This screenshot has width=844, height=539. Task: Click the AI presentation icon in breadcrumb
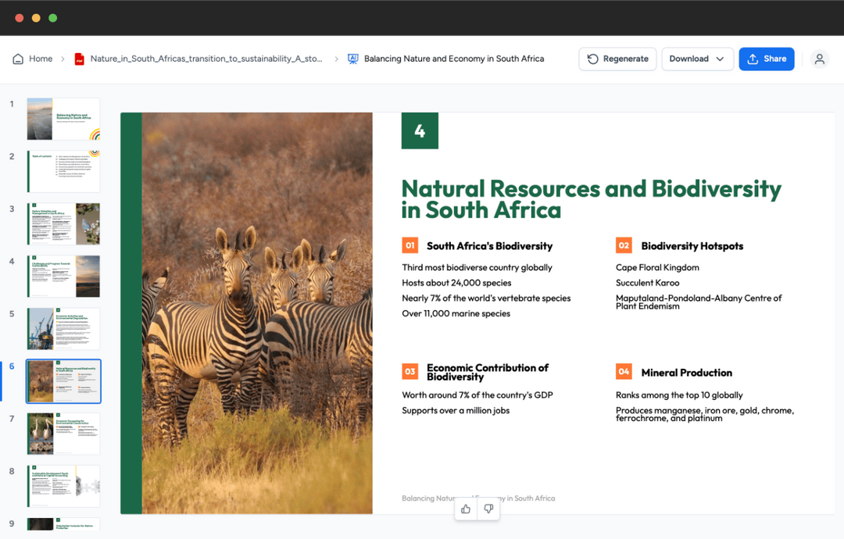pyautogui.click(x=352, y=59)
